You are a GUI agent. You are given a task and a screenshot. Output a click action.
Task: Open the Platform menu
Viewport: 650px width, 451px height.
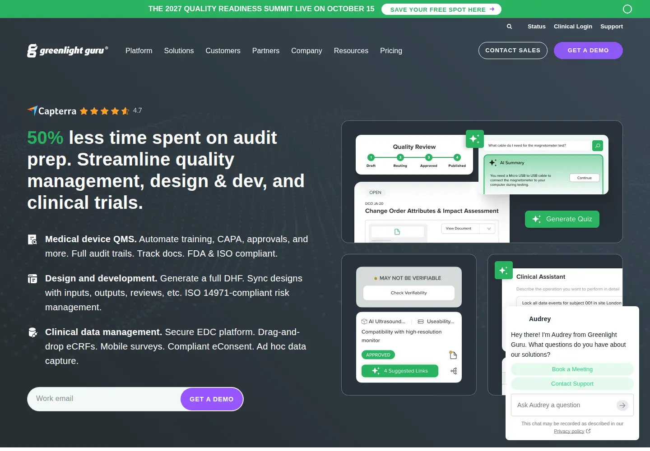139,51
